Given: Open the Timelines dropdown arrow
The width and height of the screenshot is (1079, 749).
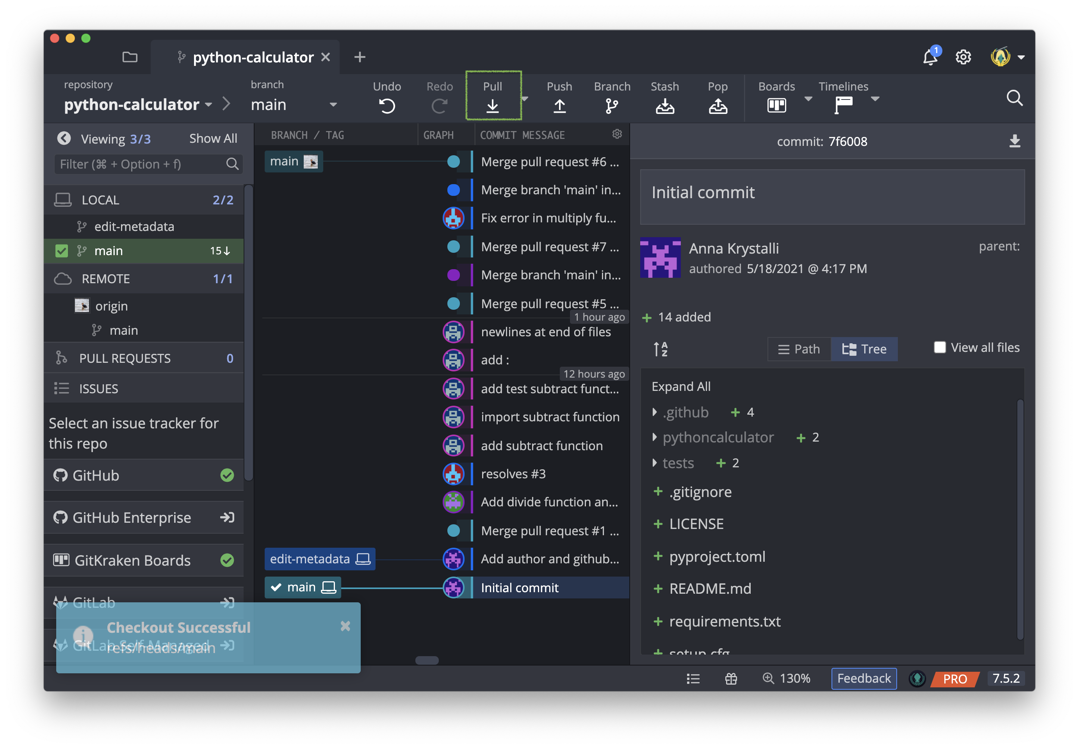Looking at the screenshot, I should [874, 99].
